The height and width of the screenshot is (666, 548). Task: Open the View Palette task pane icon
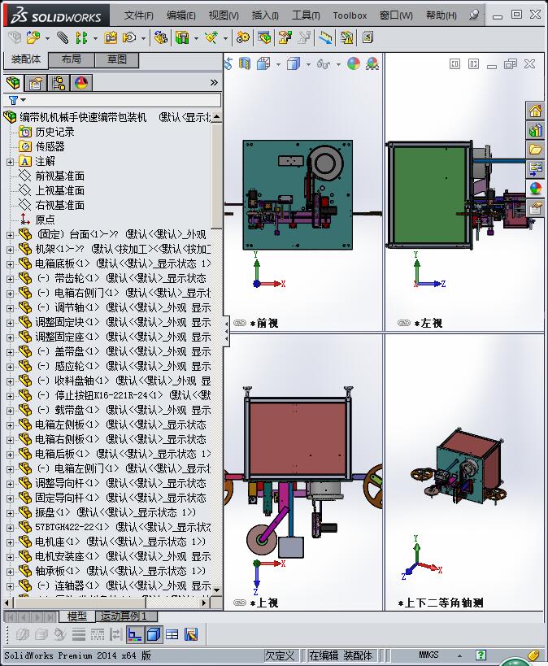pos(535,169)
